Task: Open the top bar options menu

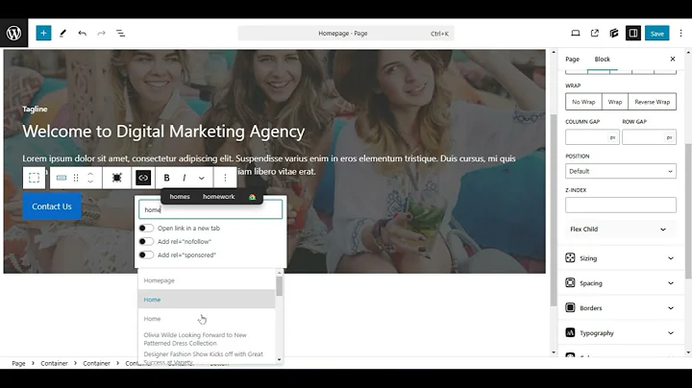Action: click(x=680, y=33)
